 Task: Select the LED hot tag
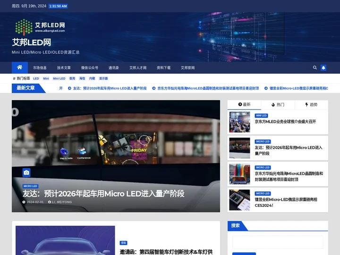36,78
